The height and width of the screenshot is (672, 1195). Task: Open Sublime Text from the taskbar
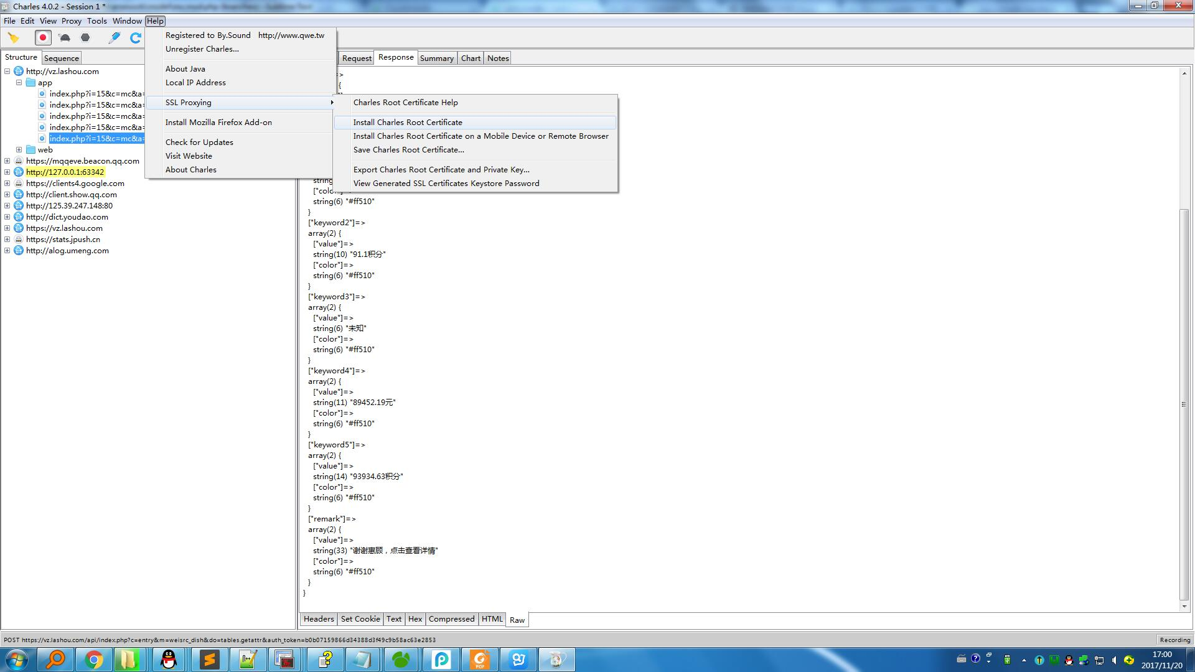click(x=209, y=660)
